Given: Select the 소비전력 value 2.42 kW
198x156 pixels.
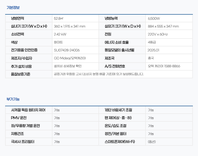Looking at the screenshot, I should [60, 34].
